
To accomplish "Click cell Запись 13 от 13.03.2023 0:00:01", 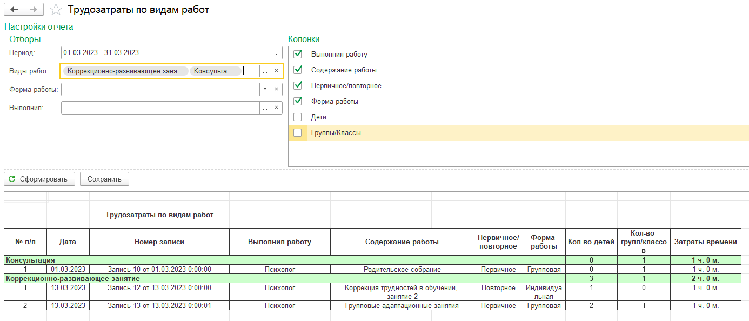I will (x=159, y=305).
